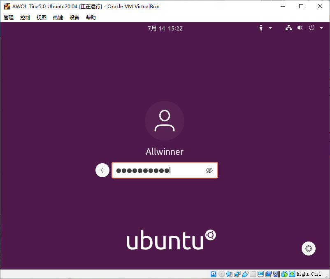Click the recording status icon
Image resolution: width=330 pixels, height=279 pixels.
(x=268, y=274)
